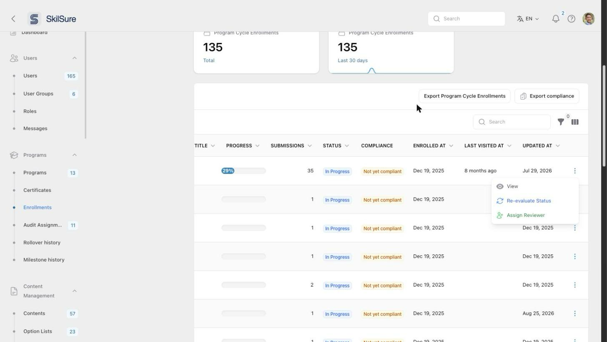Click Export Program Cycle Enrollments button
Image resolution: width=607 pixels, height=342 pixels.
[464, 96]
